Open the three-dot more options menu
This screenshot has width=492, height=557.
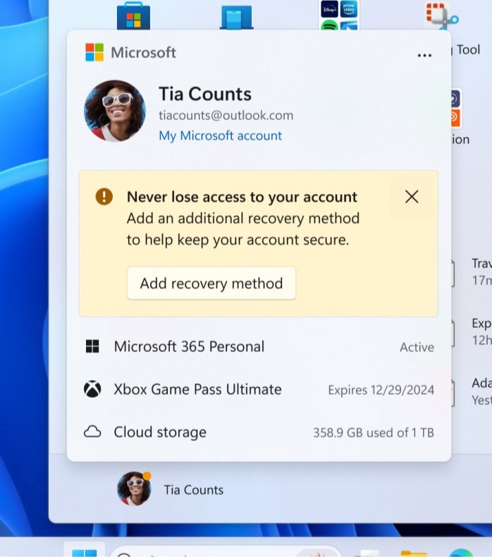click(x=424, y=55)
